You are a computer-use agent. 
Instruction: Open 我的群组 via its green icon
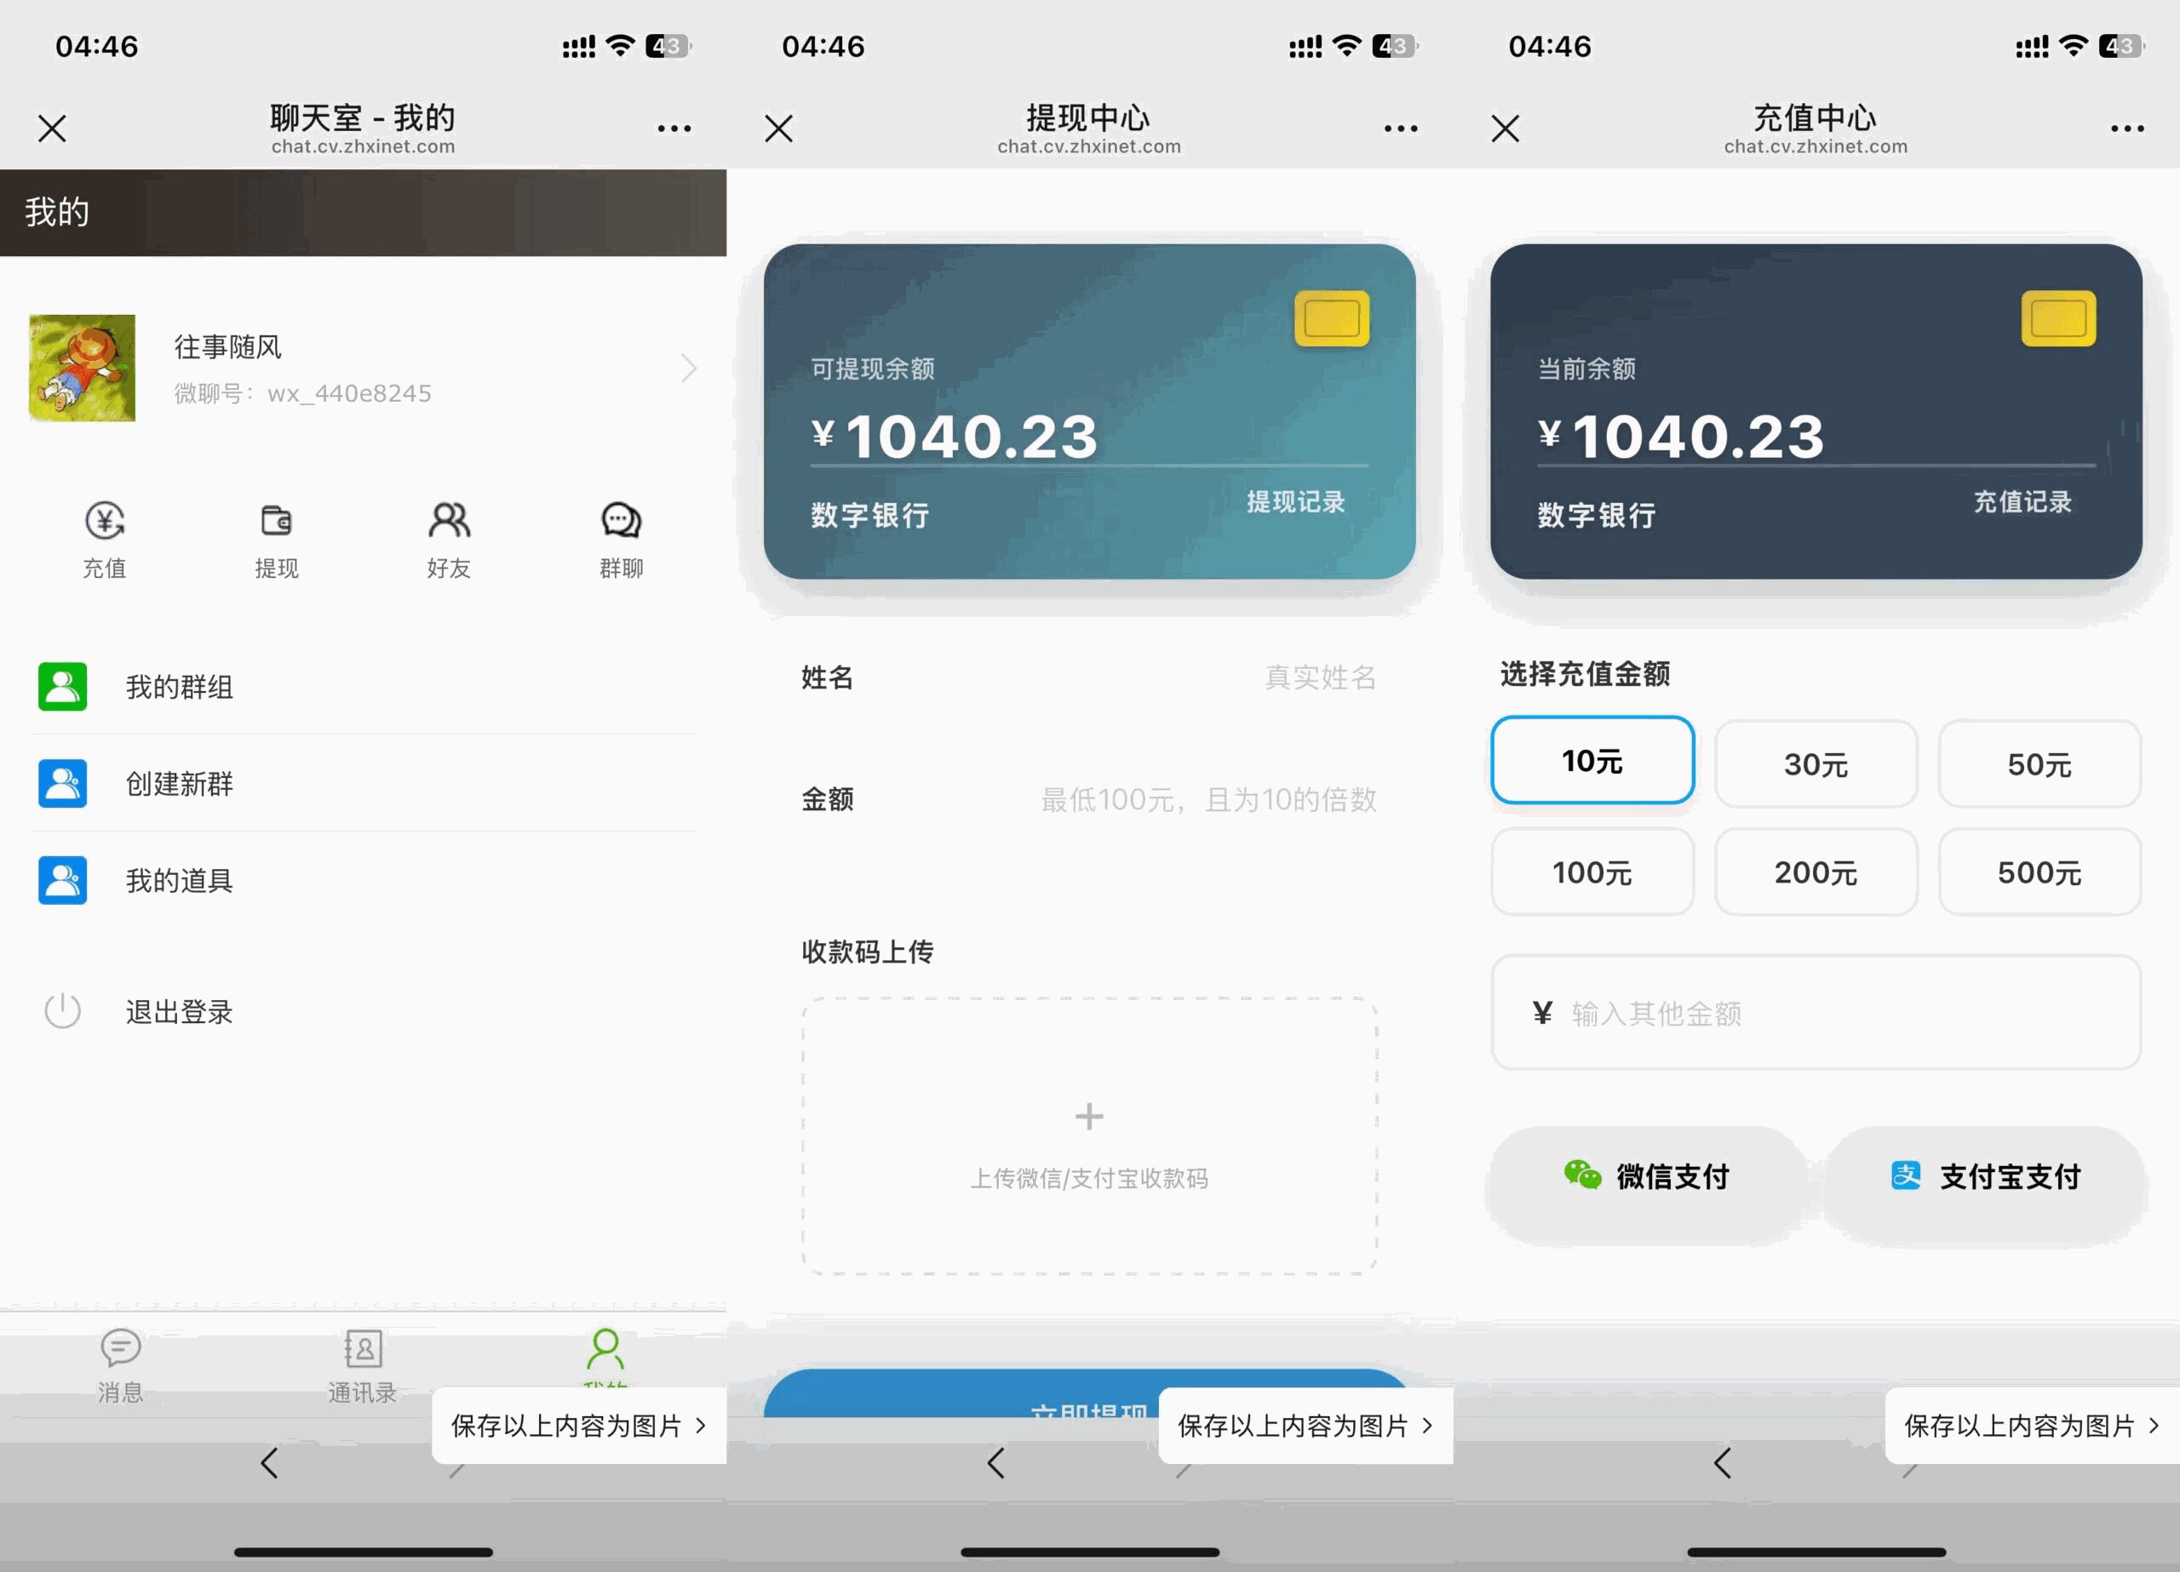pyautogui.click(x=61, y=686)
